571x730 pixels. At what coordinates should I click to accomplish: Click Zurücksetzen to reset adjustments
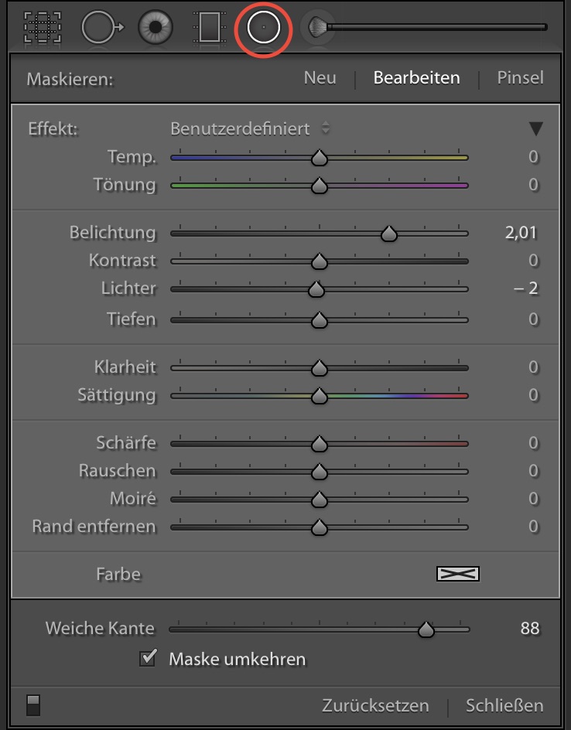pyautogui.click(x=375, y=705)
